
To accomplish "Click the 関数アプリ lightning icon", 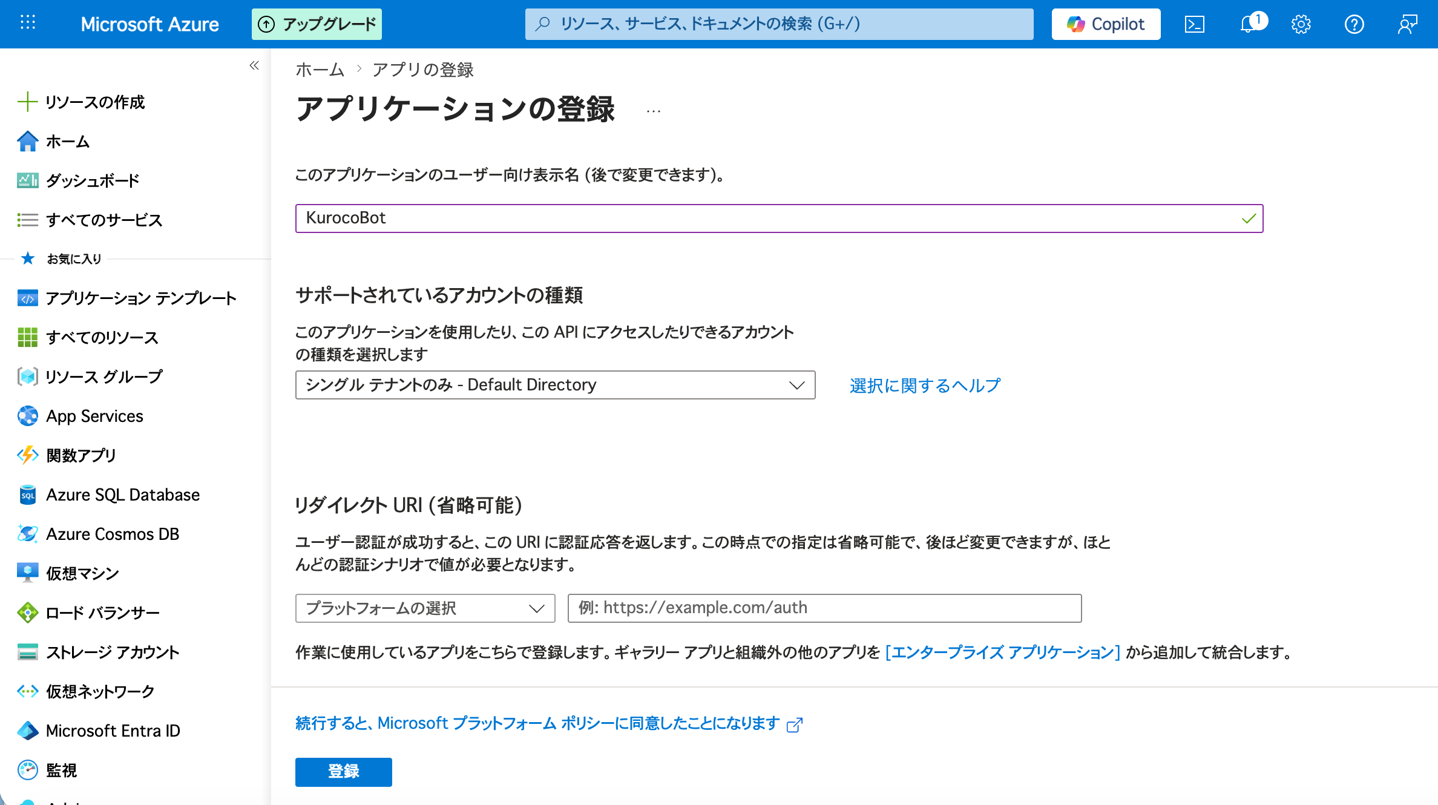I will (x=27, y=455).
